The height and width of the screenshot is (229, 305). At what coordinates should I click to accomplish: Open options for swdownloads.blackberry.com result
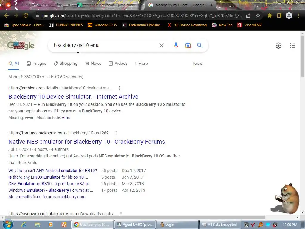tap(121, 213)
